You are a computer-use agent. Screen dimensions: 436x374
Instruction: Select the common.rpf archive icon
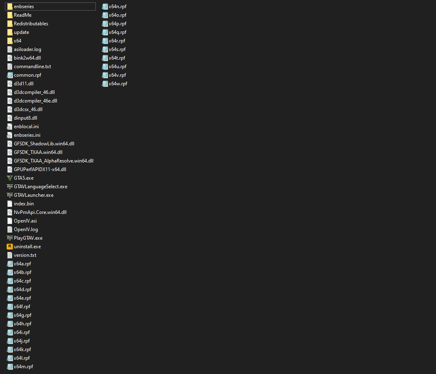10,75
